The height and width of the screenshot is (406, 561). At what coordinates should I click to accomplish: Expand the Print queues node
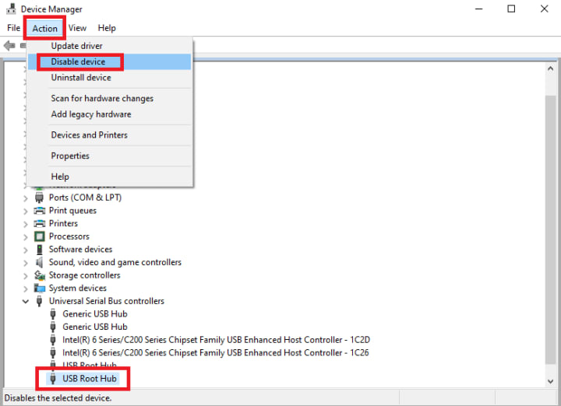click(x=26, y=211)
